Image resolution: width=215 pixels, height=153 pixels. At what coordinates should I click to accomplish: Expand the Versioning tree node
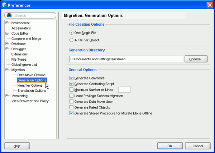[x=7, y=96]
